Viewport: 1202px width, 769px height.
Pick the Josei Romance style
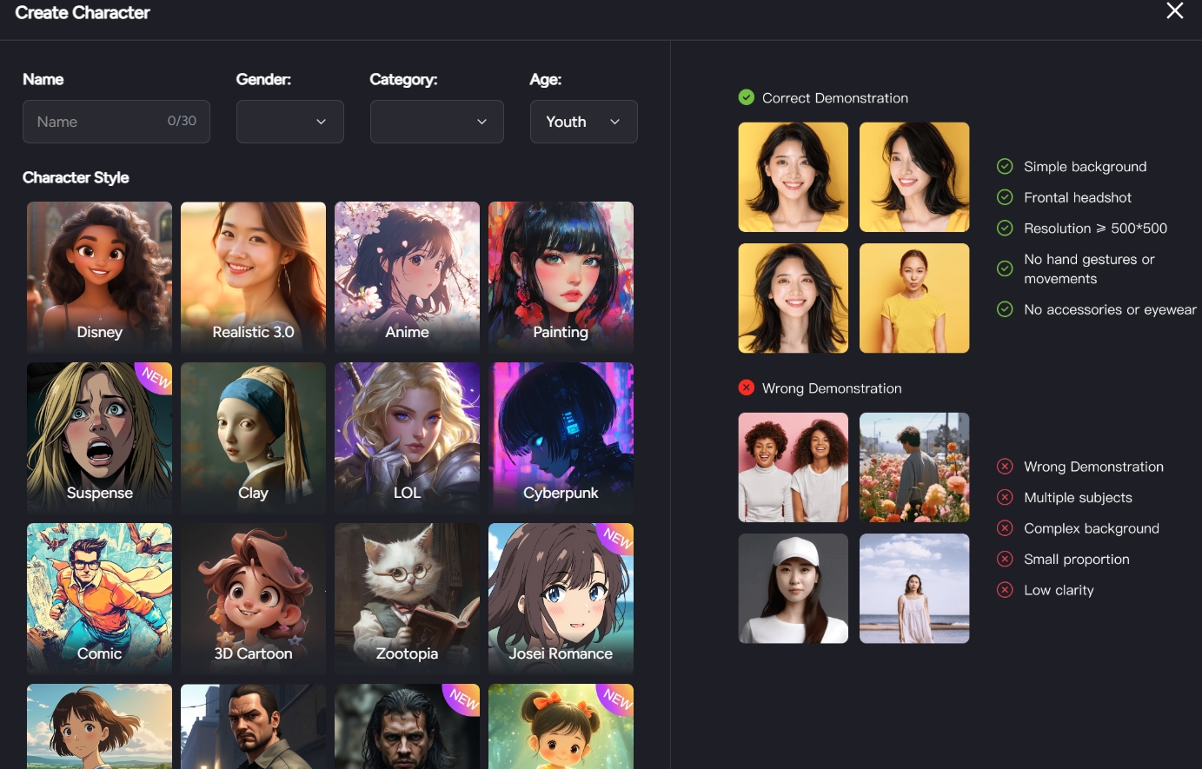tap(561, 597)
